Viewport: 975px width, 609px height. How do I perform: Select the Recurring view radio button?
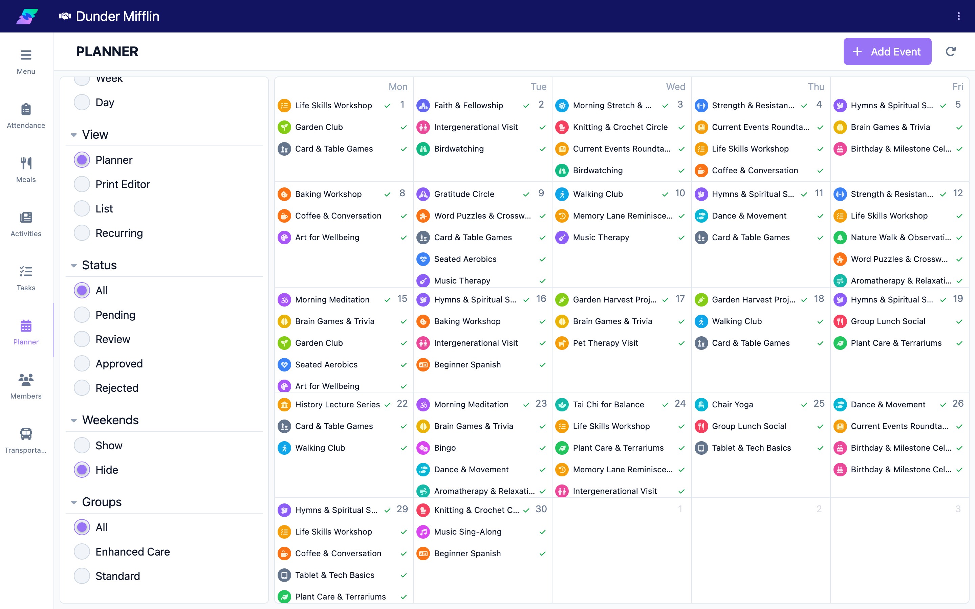point(82,233)
